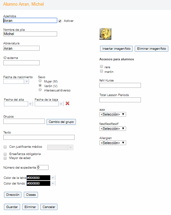Viewport: 171px width, 215px height.
Task: Open the Fecha del alta date picker
Action: click(30, 104)
